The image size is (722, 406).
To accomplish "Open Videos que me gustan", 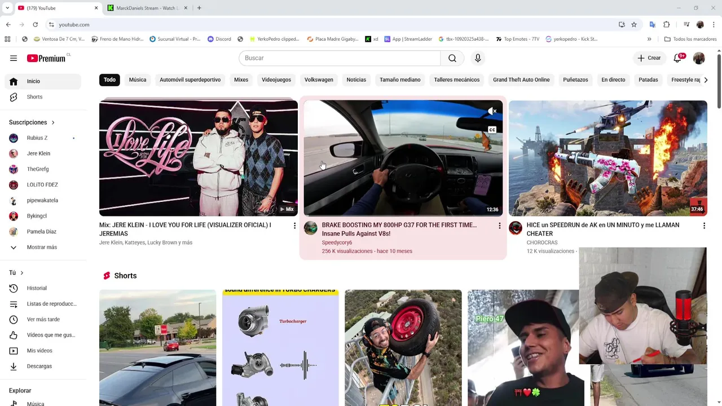I will tap(43, 335).
